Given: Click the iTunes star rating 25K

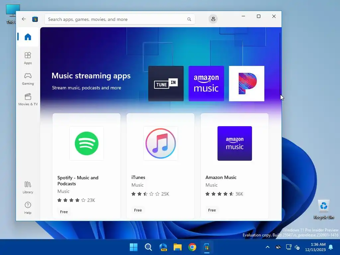Looking at the screenshot, I should point(150,194).
